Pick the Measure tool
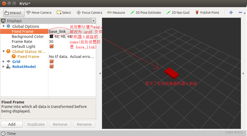This screenshot has width=247, height=136. coord(116,12)
